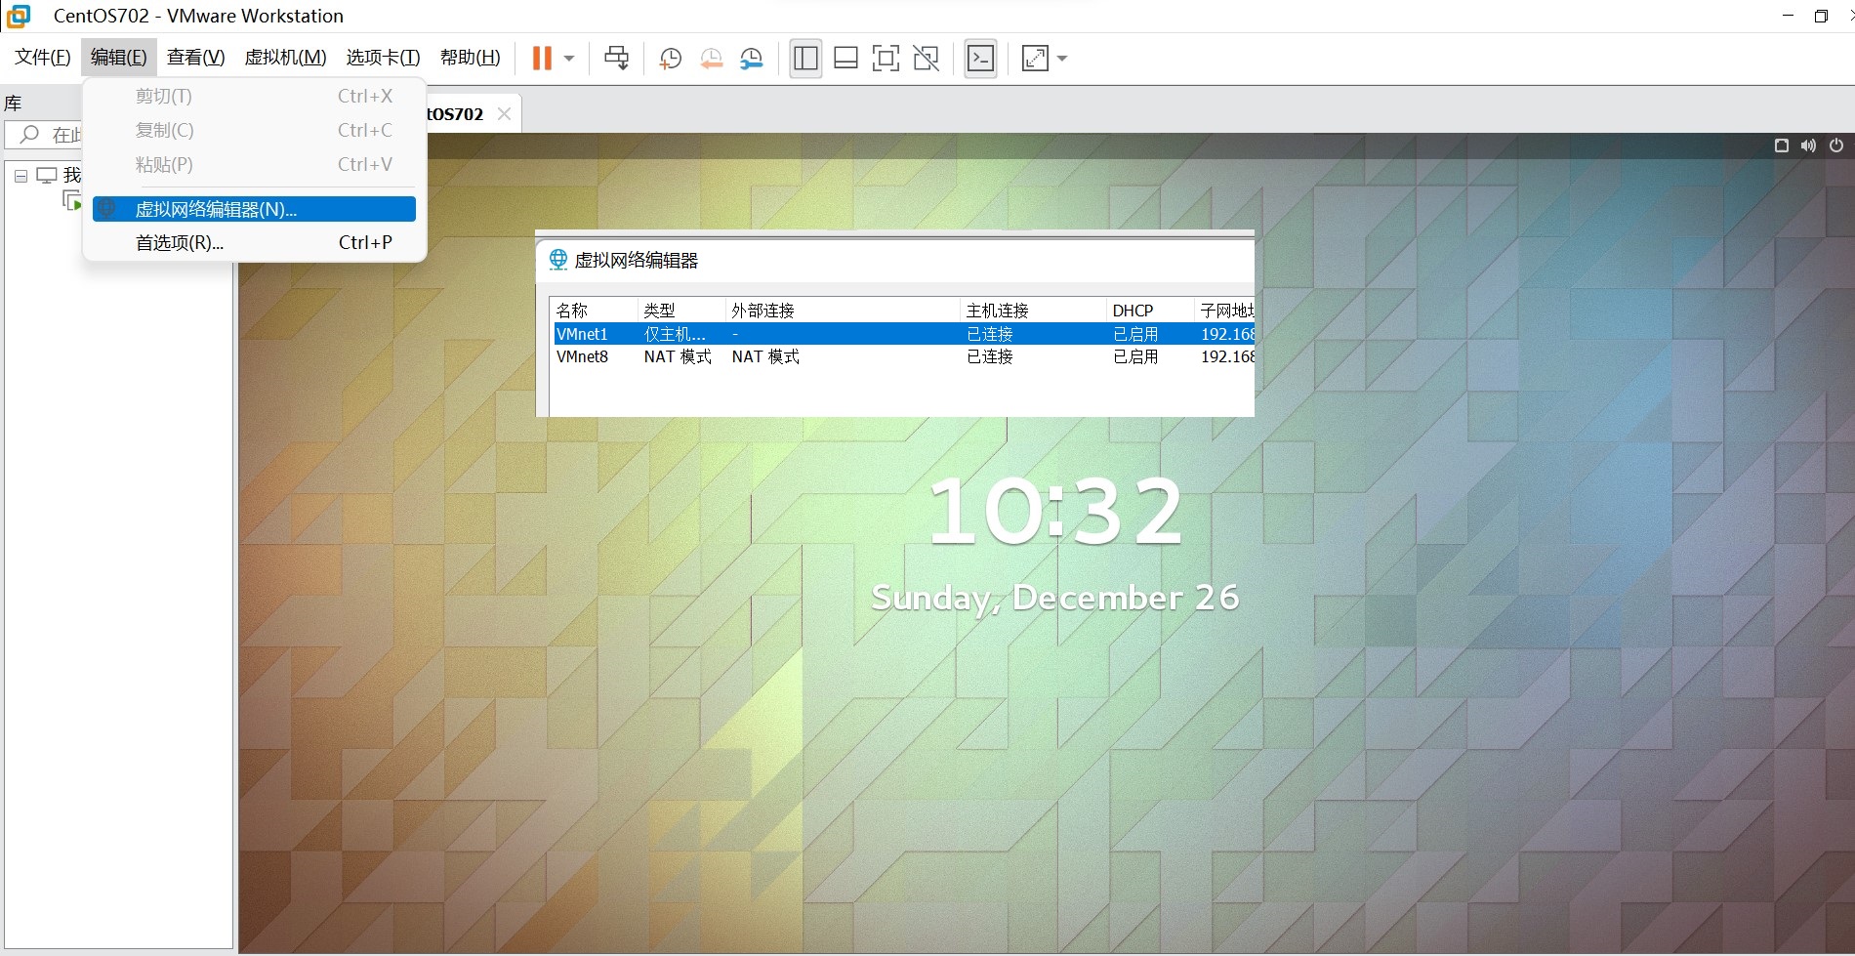
Task: Toggle the library sidebar view
Action: [805, 59]
